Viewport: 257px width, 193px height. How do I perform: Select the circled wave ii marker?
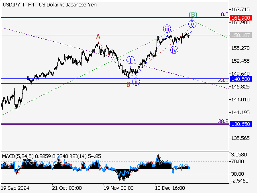click(x=136, y=82)
